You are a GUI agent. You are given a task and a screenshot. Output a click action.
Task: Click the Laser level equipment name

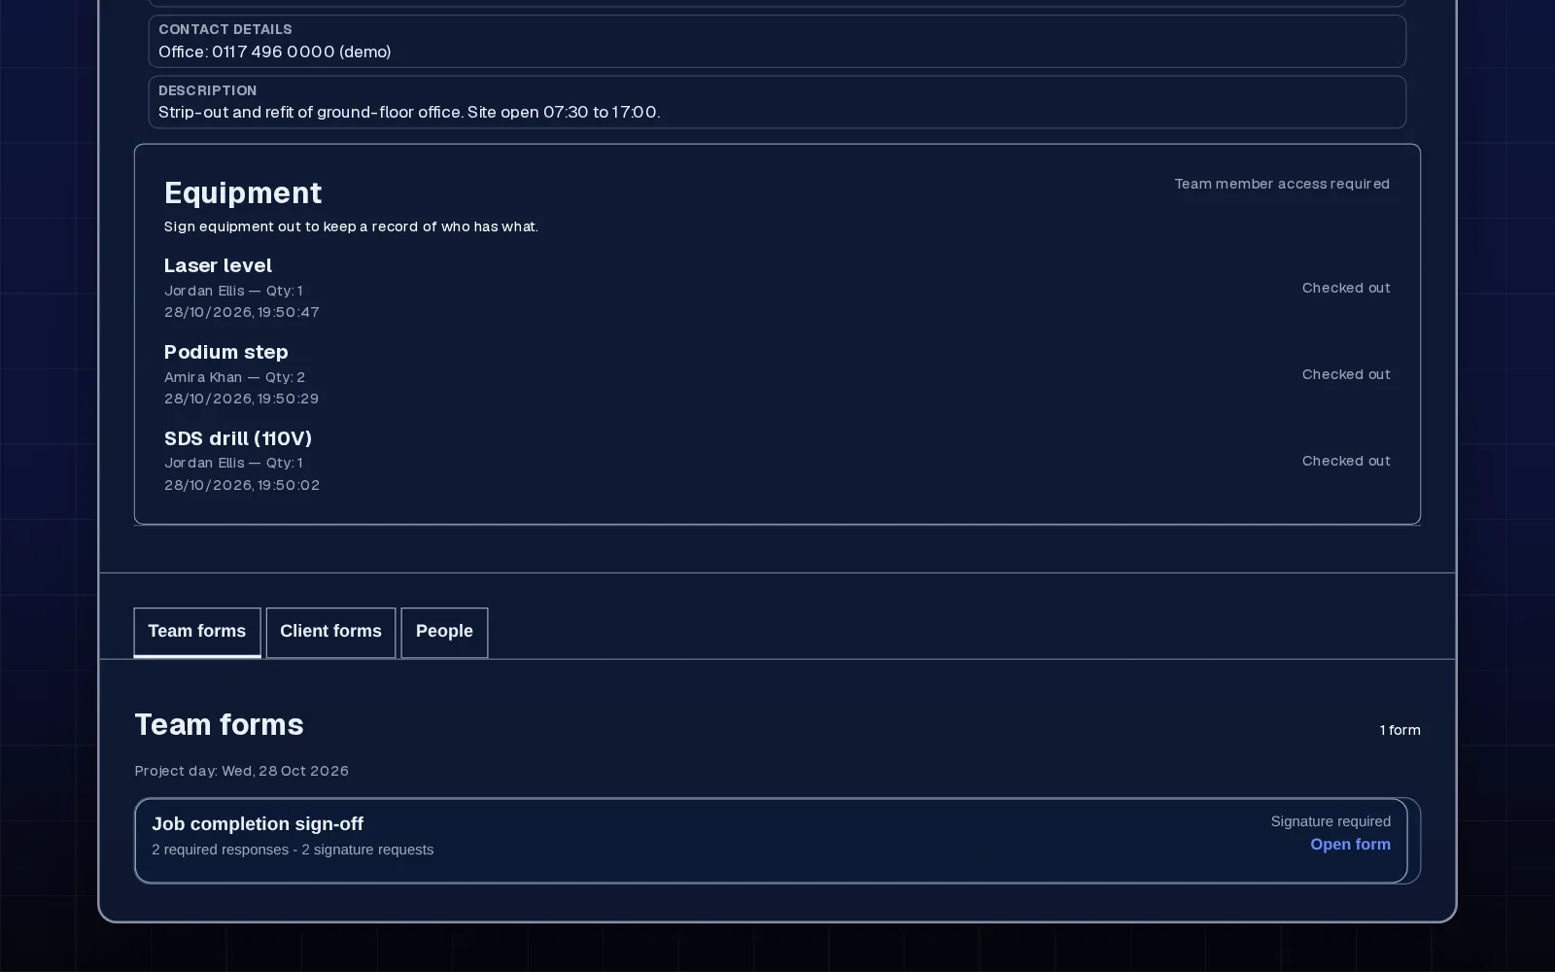(x=218, y=265)
